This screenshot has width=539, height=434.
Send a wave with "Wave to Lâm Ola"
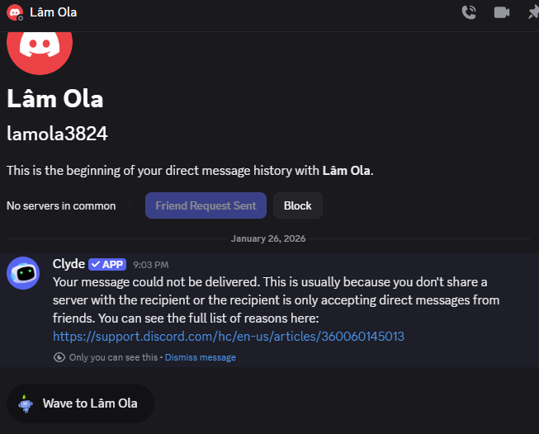[x=80, y=403]
